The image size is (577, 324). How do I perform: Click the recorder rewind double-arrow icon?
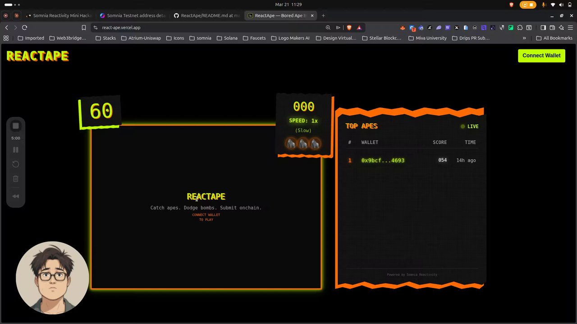pyautogui.click(x=15, y=196)
